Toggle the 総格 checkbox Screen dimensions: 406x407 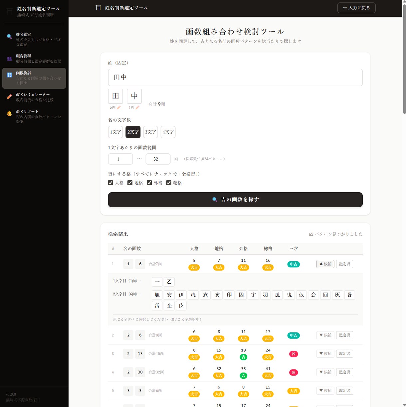coord(169,183)
